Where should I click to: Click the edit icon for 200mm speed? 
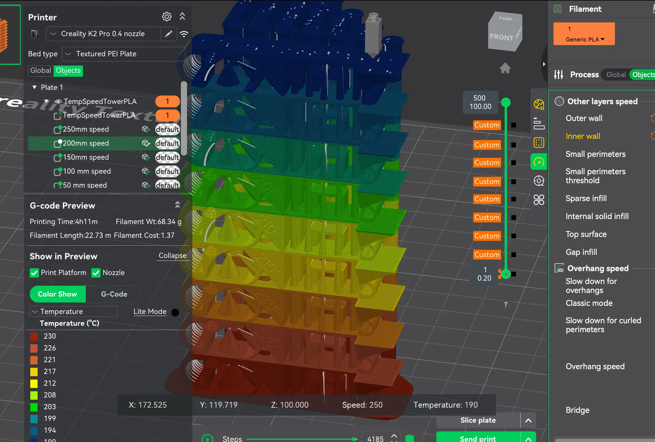pos(146,143)
